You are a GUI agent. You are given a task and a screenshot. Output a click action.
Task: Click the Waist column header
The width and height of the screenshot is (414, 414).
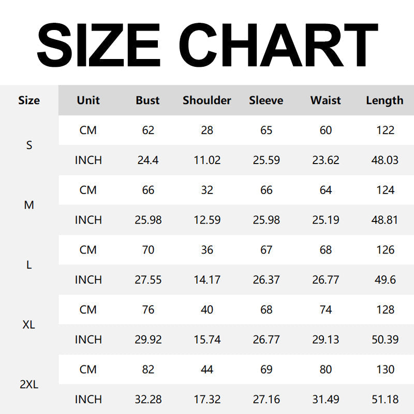(x=326, y=100)
